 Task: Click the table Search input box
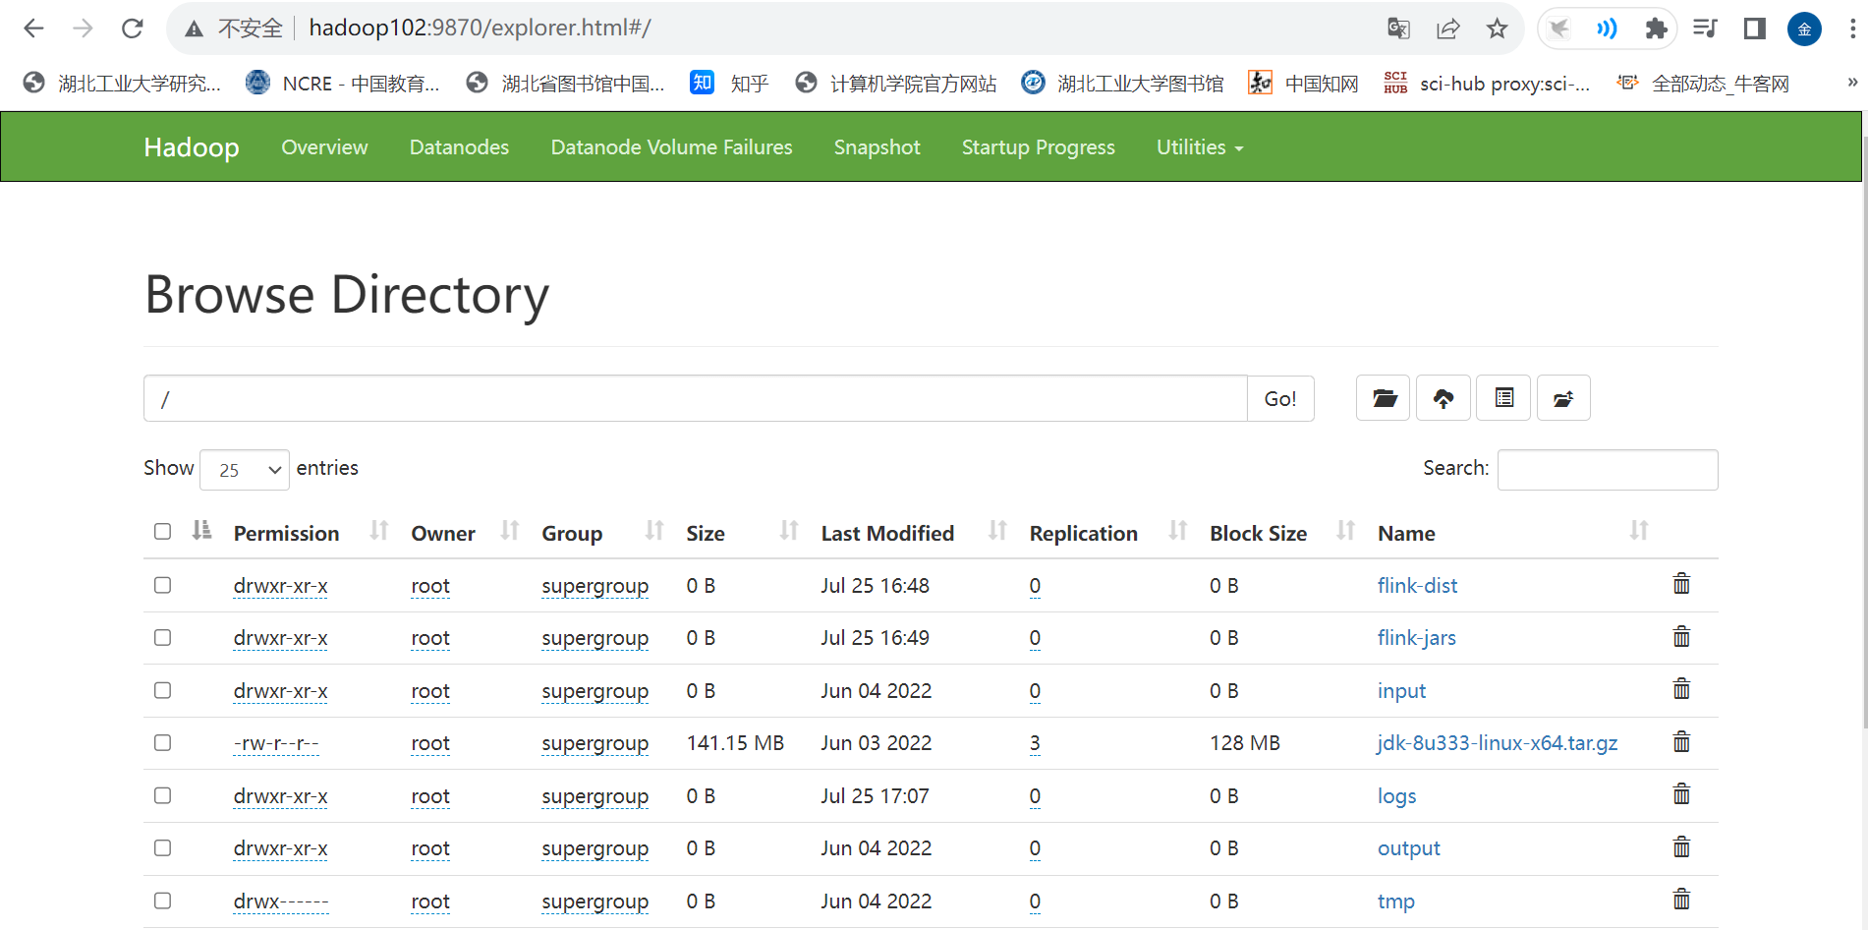pyautogui.click(x=1608, y=470)
